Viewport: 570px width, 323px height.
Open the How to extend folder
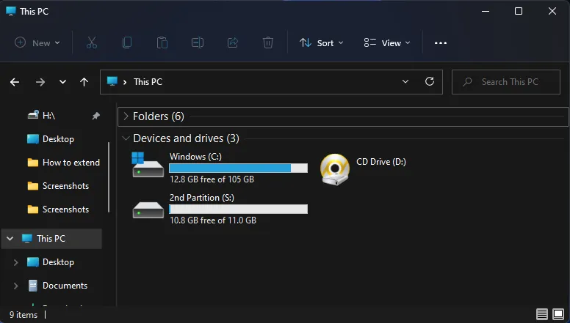click(x=64, y=163)
